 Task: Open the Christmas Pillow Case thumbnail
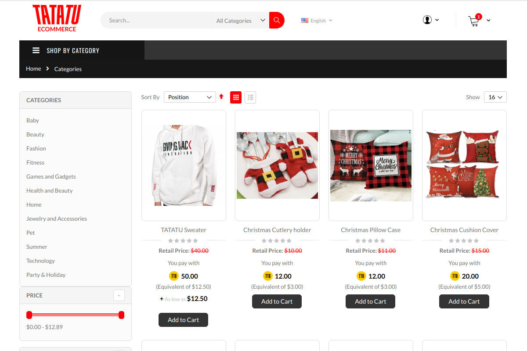371,165
